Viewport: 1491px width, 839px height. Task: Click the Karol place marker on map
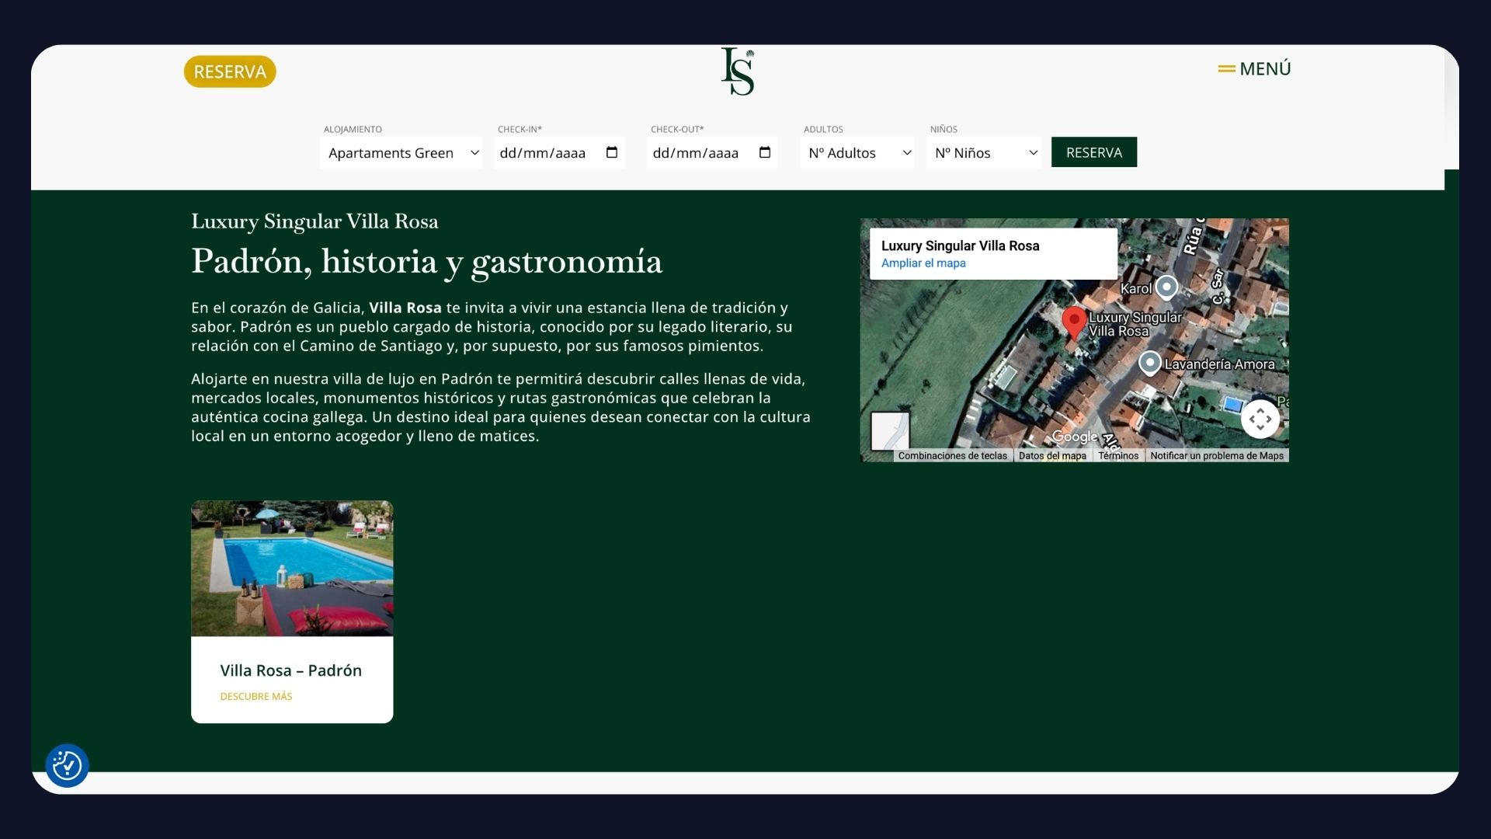pos(1166,287)
